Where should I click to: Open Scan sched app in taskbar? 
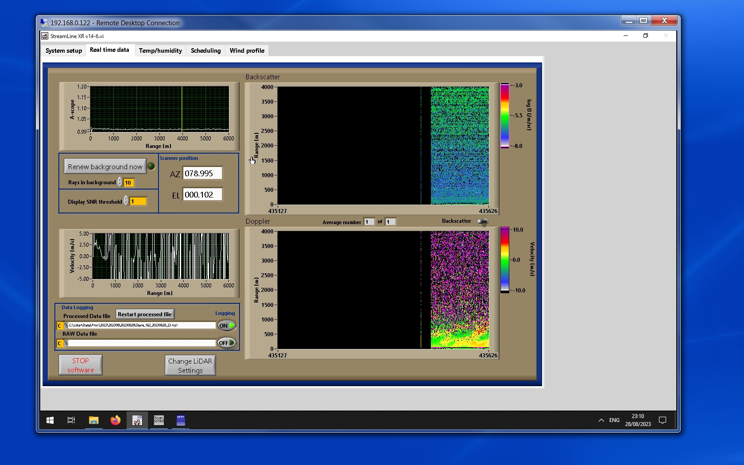pyautogui.click(x=159, y=420)
